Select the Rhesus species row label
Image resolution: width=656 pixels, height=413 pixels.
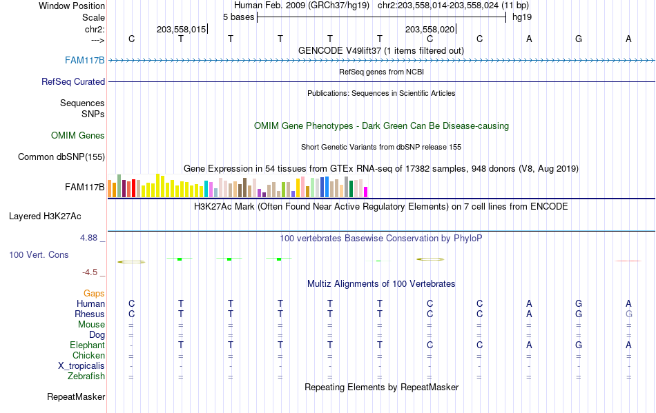tap(90, 314)
